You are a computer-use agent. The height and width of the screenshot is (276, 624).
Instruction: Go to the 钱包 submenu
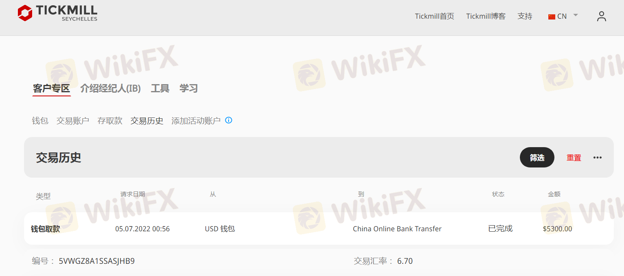[40, 121]
